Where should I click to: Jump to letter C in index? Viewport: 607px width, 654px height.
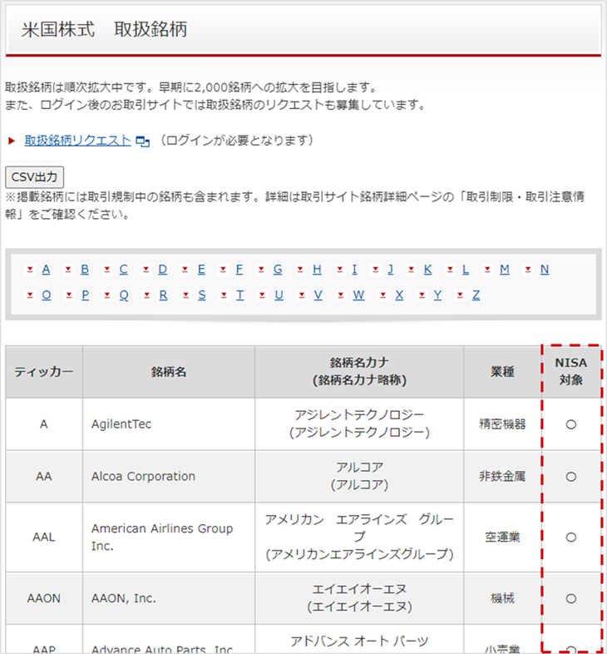(123, 269)
